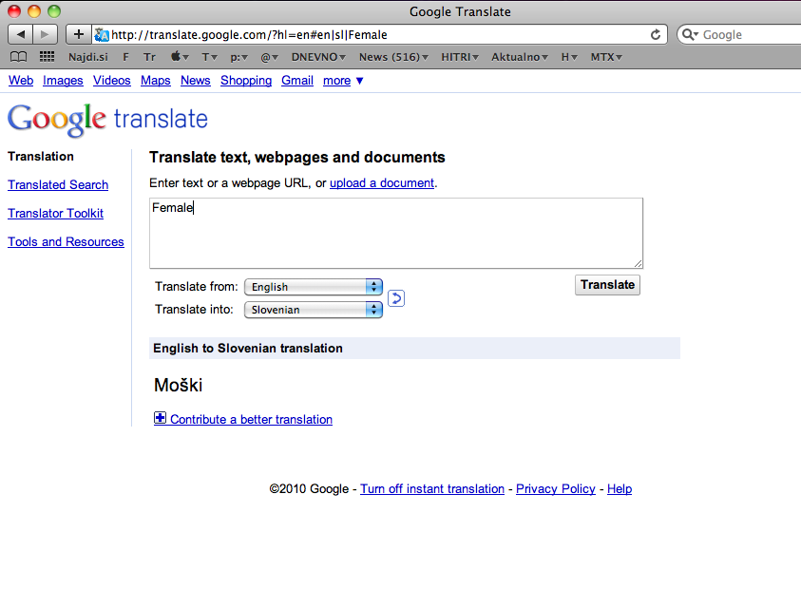Screen dimensions: 801x589
Task: Click the Safari forward arrow button
Action: pyautogui.click(x=46, y=34)
